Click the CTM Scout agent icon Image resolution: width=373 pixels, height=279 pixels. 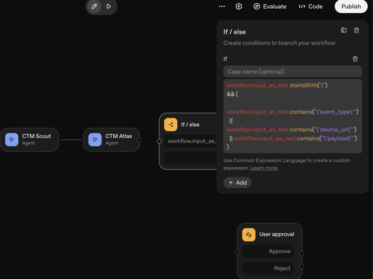click(x=12, y=140)
